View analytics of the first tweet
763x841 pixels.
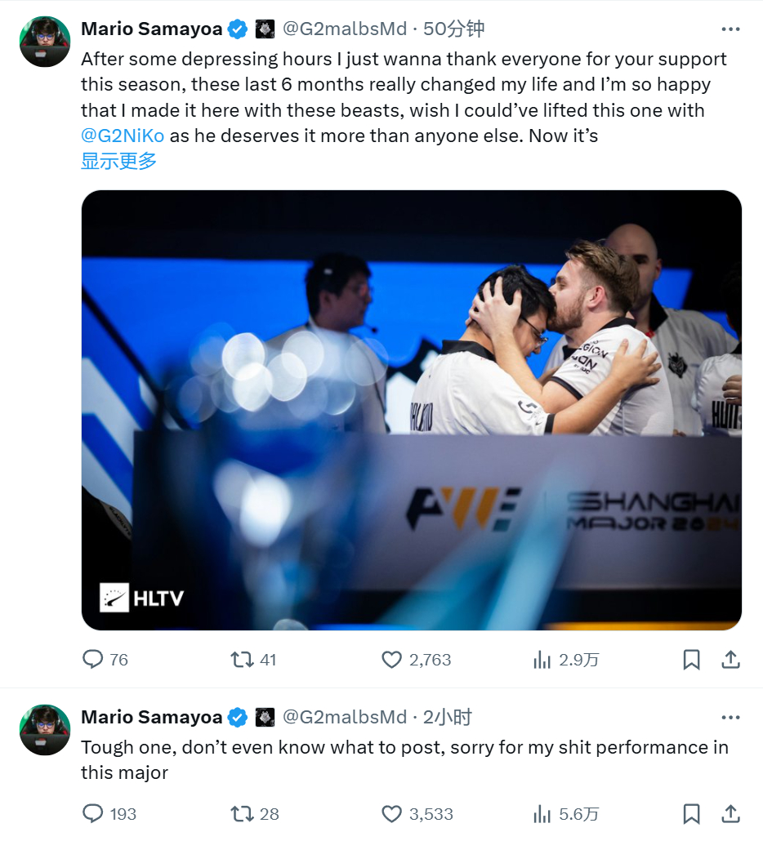(542, 660)
